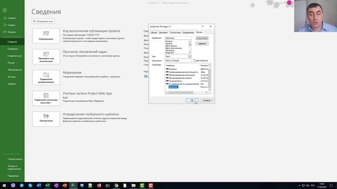The height and width of the screenshot is (189, 337).
Task: Click the Опубликовать publish tile
Action: (46, 36)
